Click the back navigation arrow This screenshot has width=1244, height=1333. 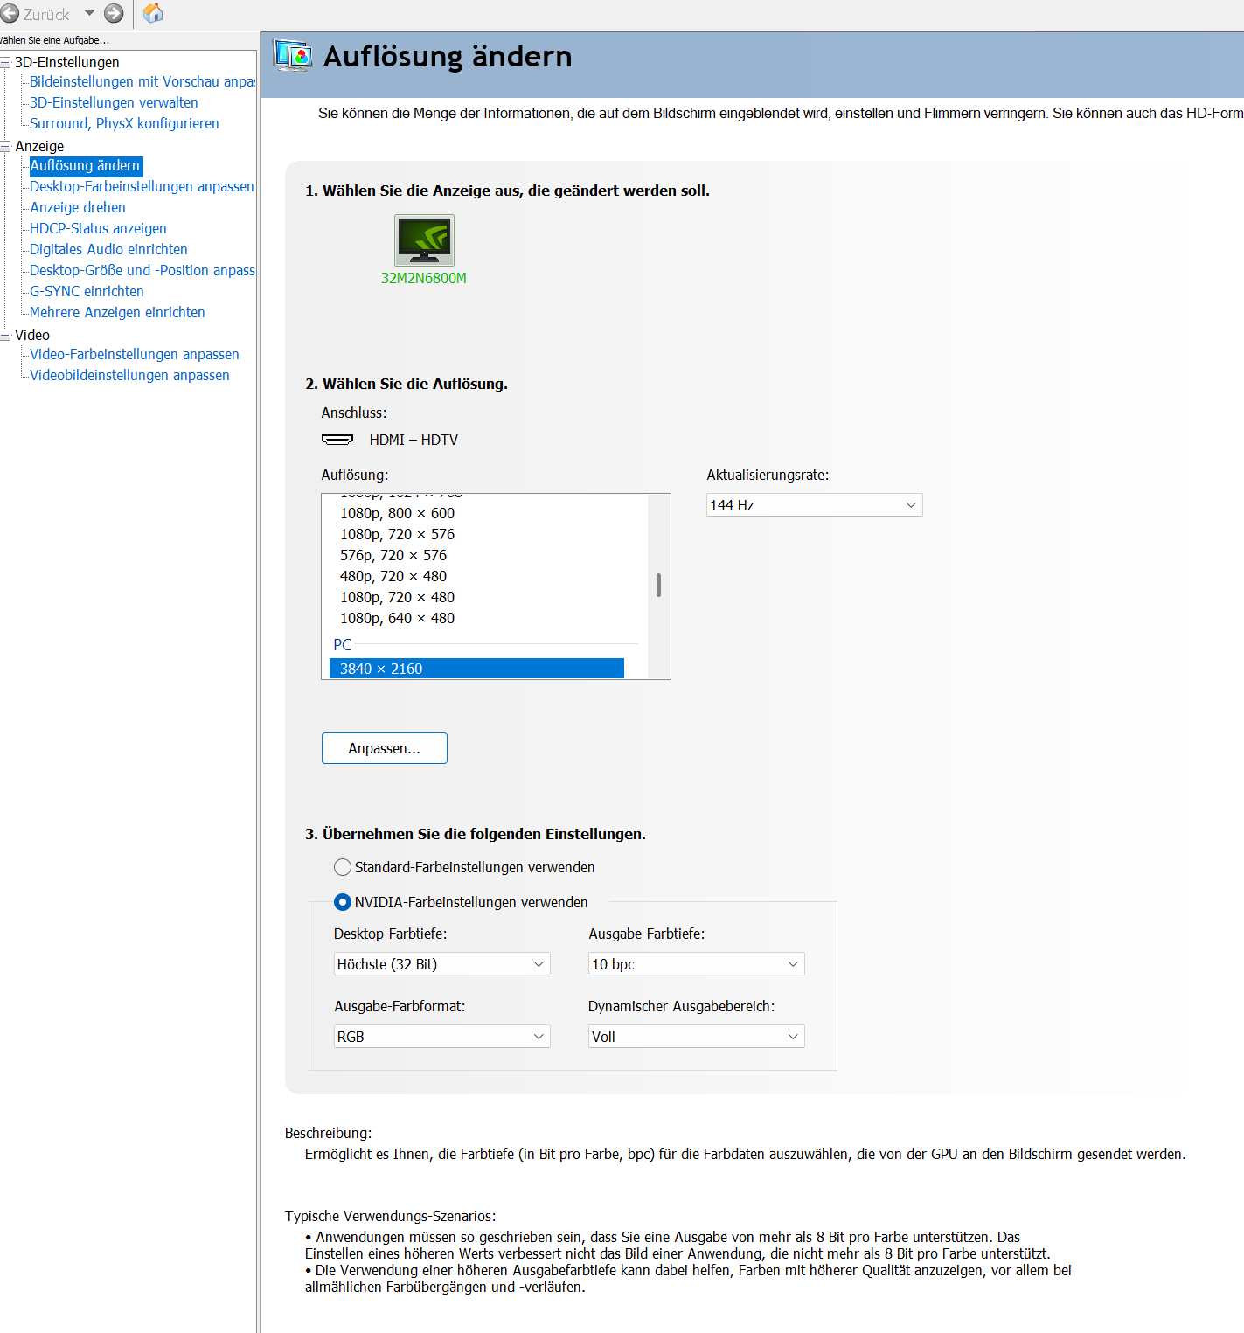(x=11, y=13)
